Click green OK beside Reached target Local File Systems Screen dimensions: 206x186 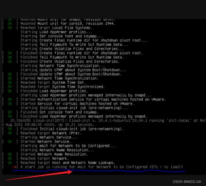click(10, 28)
